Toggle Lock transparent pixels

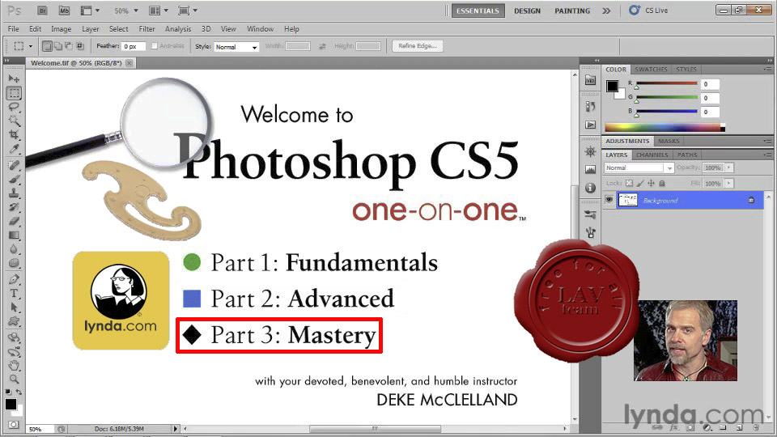click(x=629, y=184)
